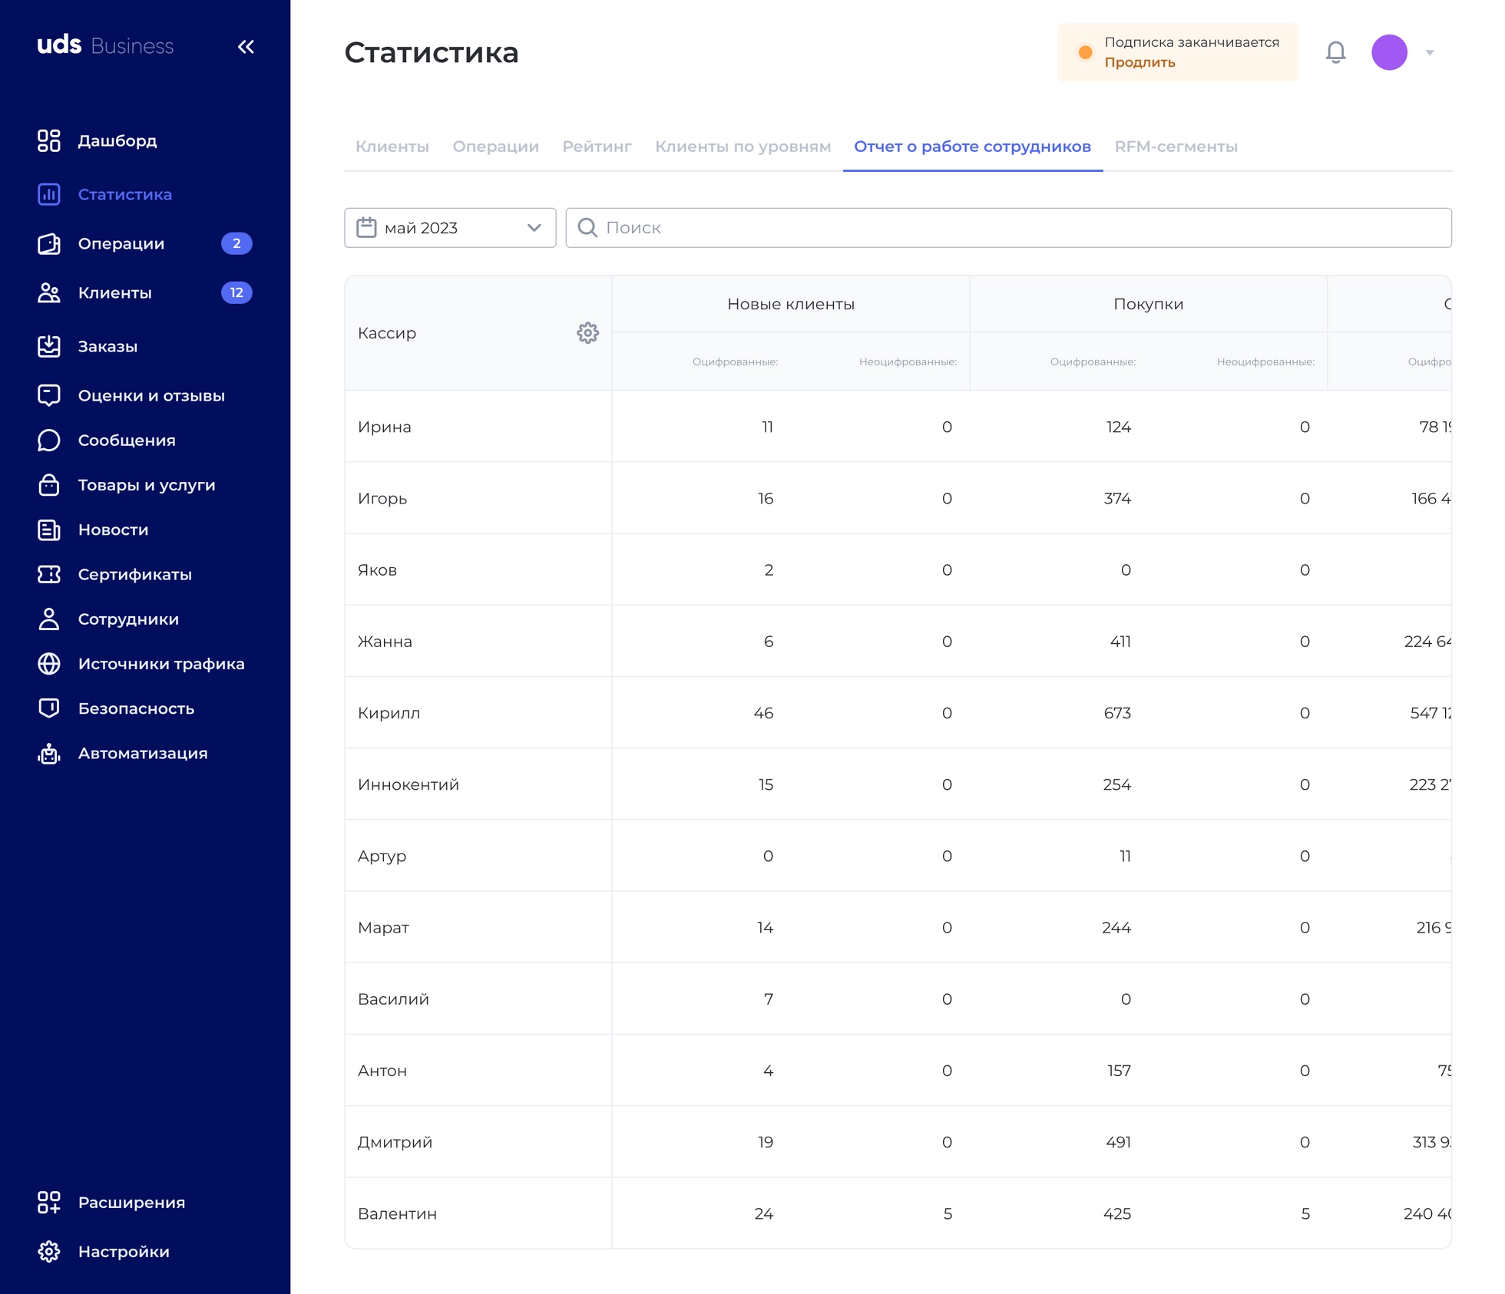
Task: Open Клиенты section with badge 12
Action: point(144,292)
